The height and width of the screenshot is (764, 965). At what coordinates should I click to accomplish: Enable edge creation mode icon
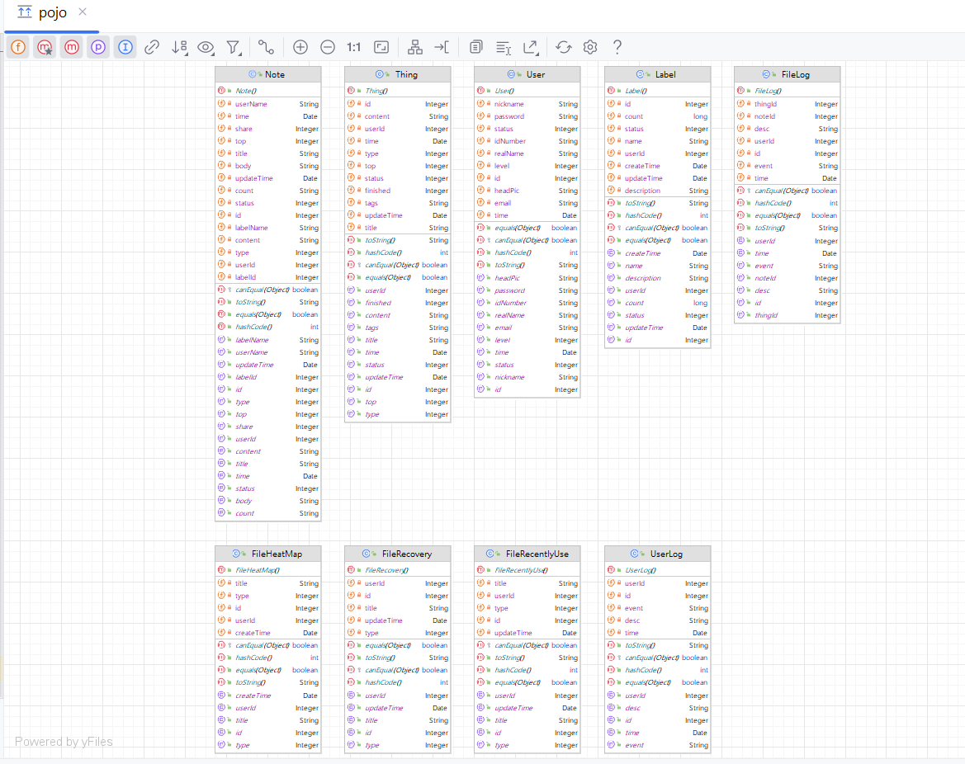pyautogui.click(x=266, y=47)
